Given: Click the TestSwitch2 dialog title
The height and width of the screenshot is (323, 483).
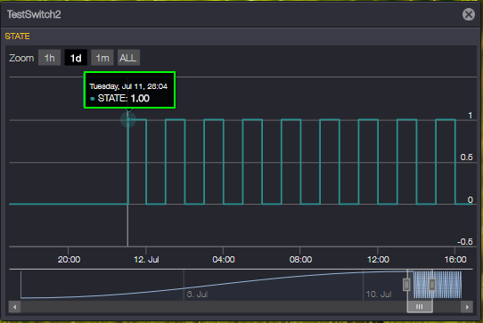Looking at the screenshot, I should click(34, 14).
